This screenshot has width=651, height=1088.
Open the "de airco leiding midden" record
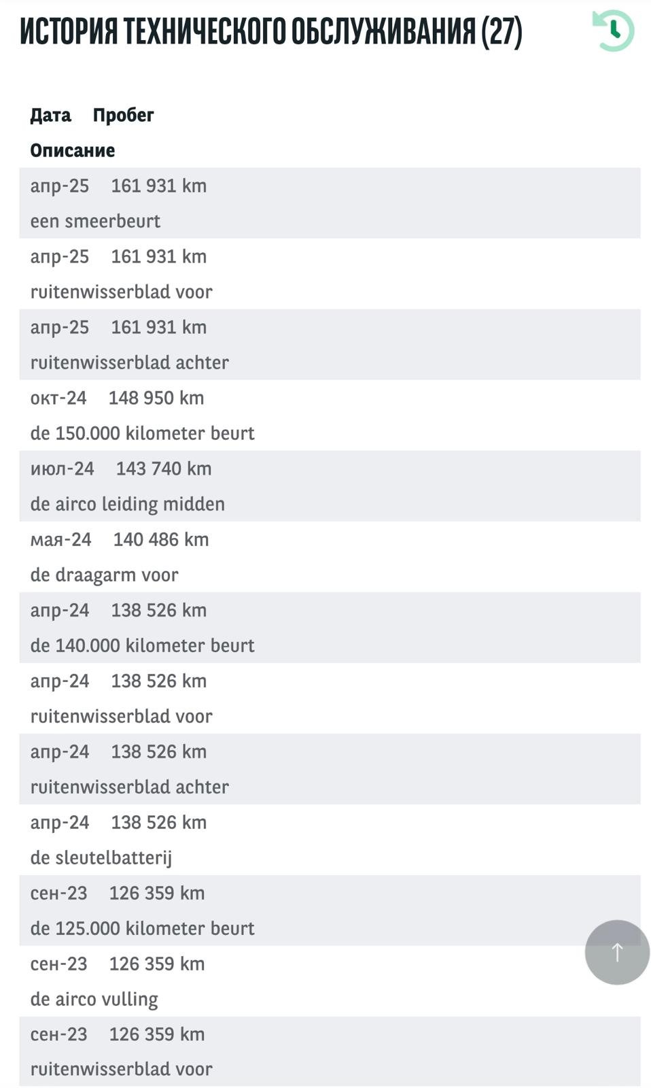click(127, 504)
